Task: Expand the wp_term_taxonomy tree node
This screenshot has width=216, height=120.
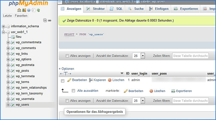Action: point(8,94)
